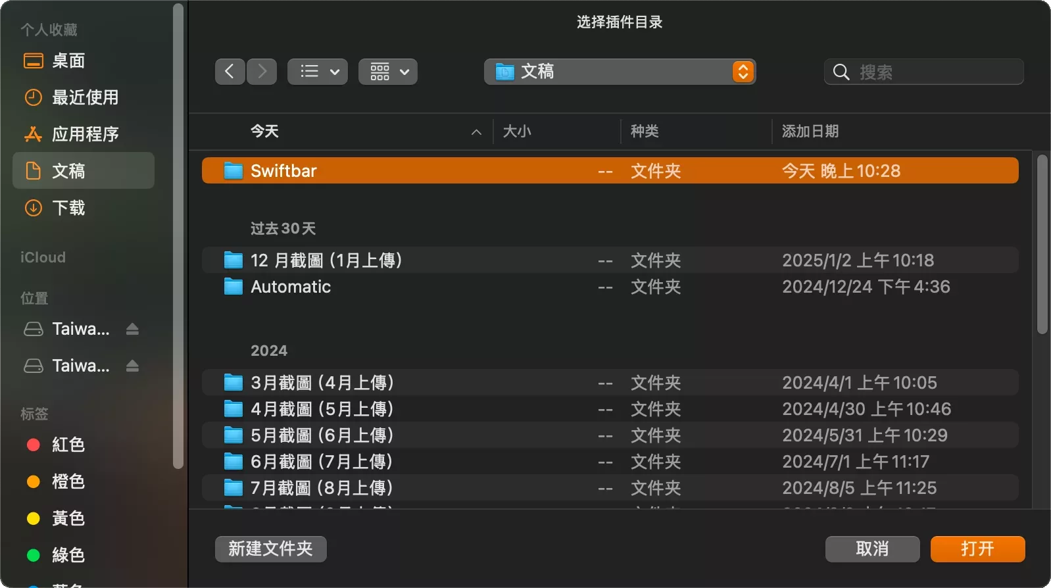Click the back navigation arrow
The image size is (1051, 588).
tap(230, 72)
